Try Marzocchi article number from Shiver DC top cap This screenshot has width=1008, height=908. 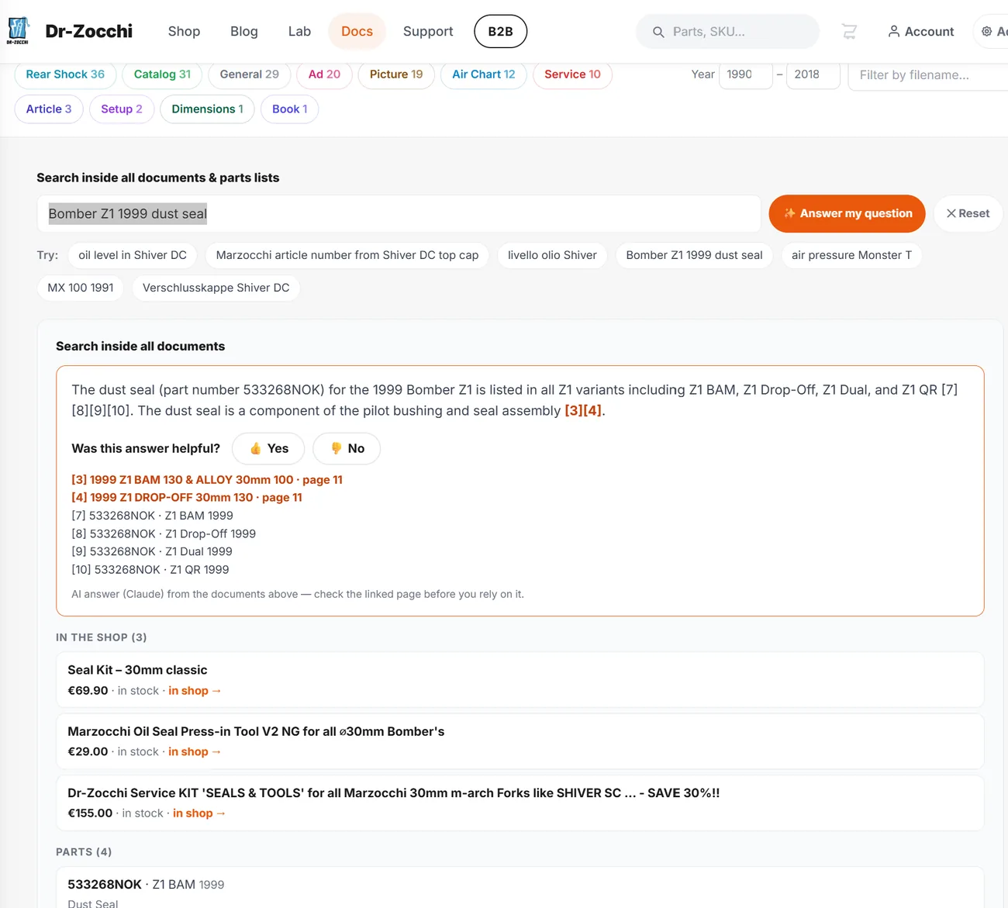[x=347, y=255]
